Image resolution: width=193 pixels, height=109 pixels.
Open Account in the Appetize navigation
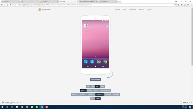(141, 10)
